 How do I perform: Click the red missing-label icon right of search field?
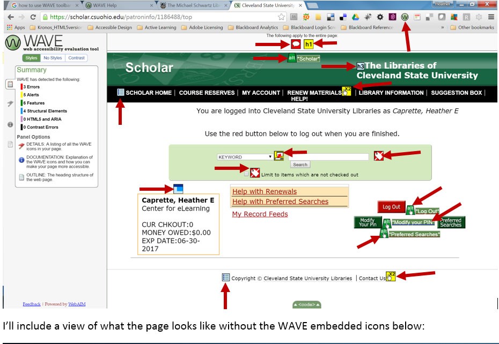pos(379,156)
